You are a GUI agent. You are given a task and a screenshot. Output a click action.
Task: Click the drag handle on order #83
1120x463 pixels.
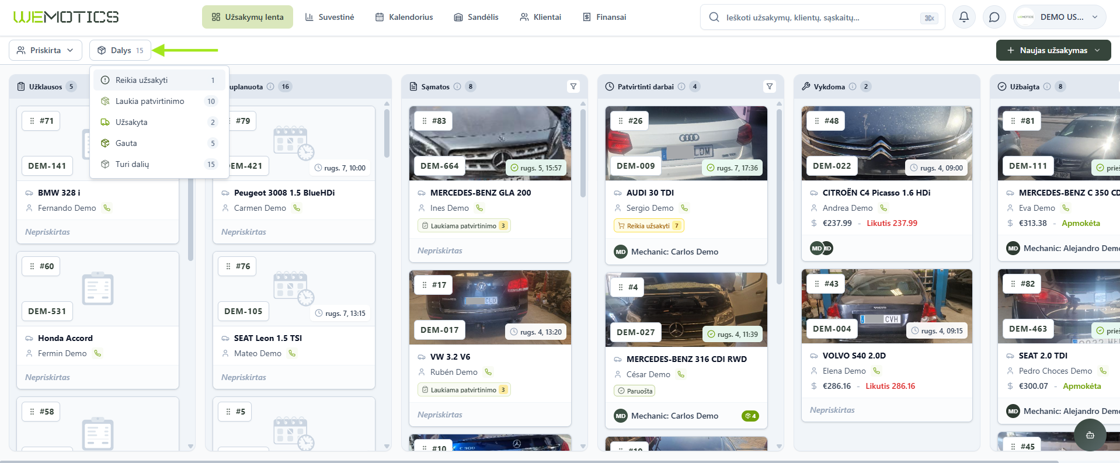425,121
